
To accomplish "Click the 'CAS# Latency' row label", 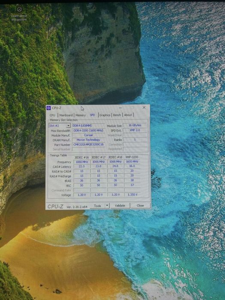I will tap(62, 167).
